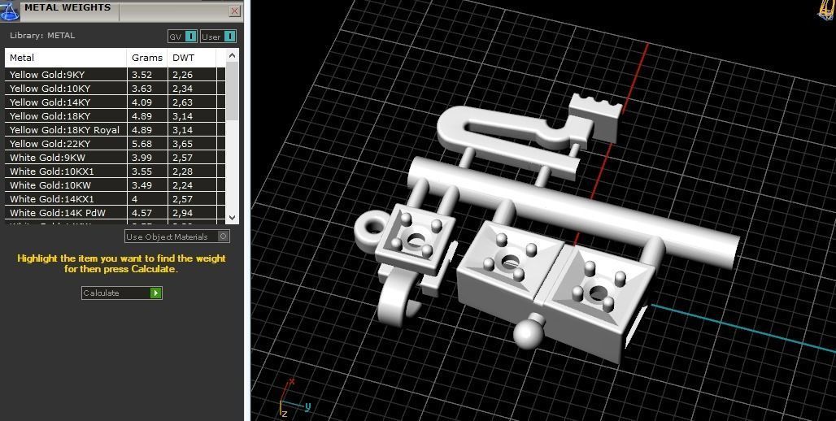Image resolution: width=836 pixels, height=421 pixels.
Task: Click the metal list scroll down arrow
Action: click(232, 218)
